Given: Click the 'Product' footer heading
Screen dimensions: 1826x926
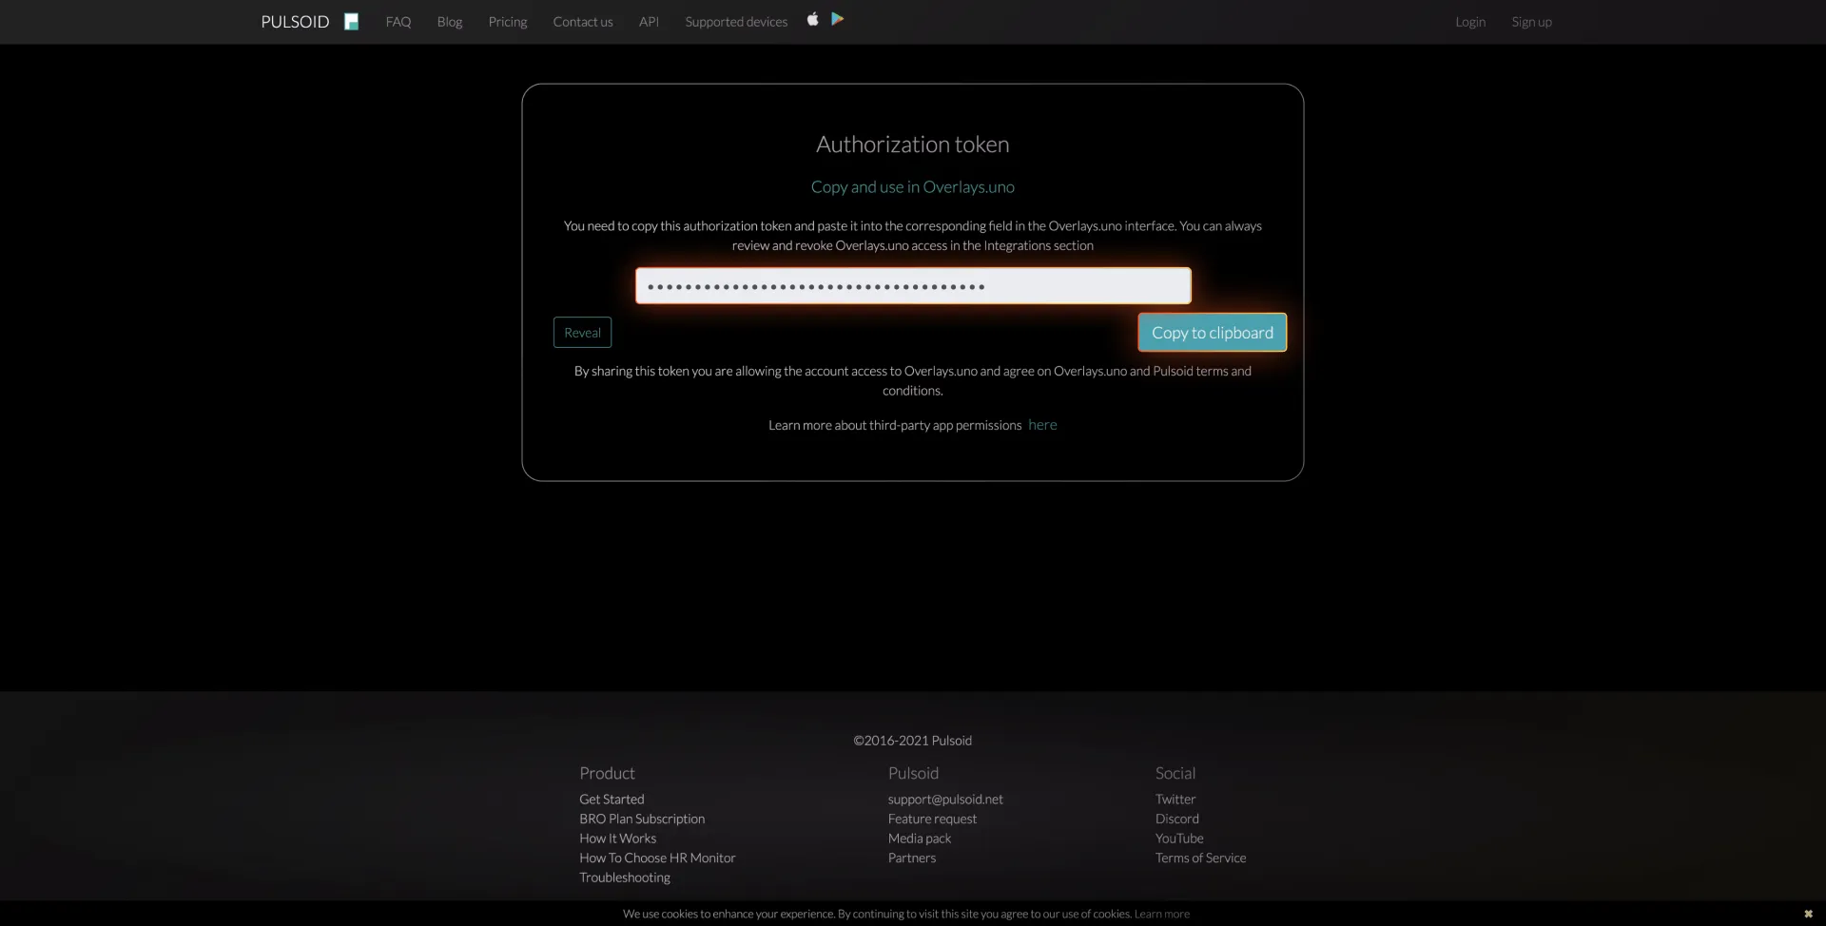Looking at the screenshot, I should tap(607, 774).
